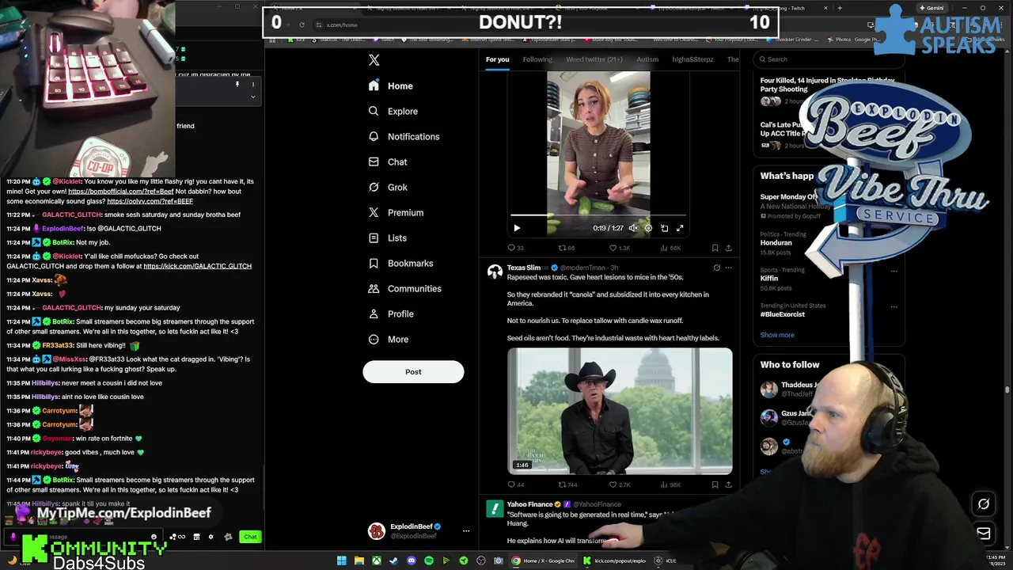Viewport: 1013px width, 570px height.
Task: Open video settings gear on cucumber video
Action: tap(648, 228)
